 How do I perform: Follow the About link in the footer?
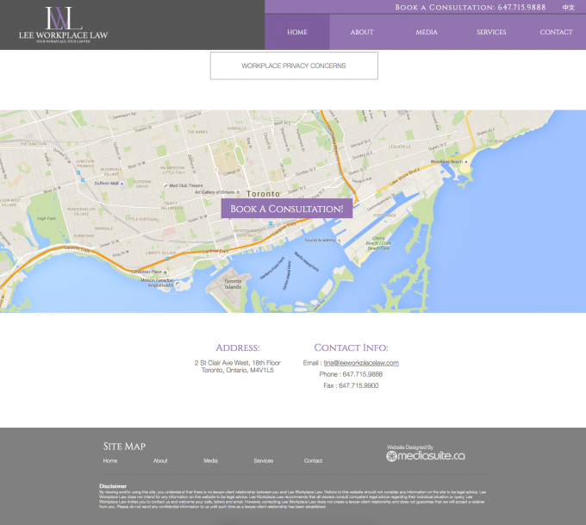(x=160, y=461)
